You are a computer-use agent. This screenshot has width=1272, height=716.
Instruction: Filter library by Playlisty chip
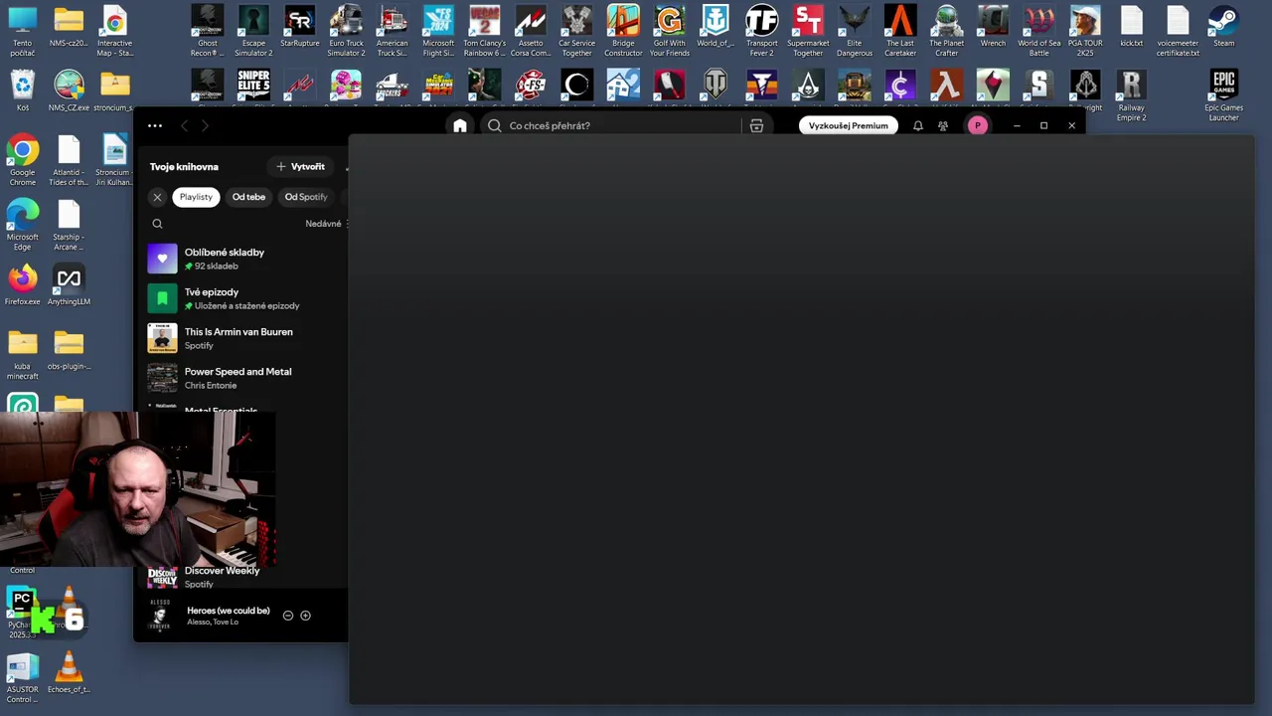(x=196, y=197)
